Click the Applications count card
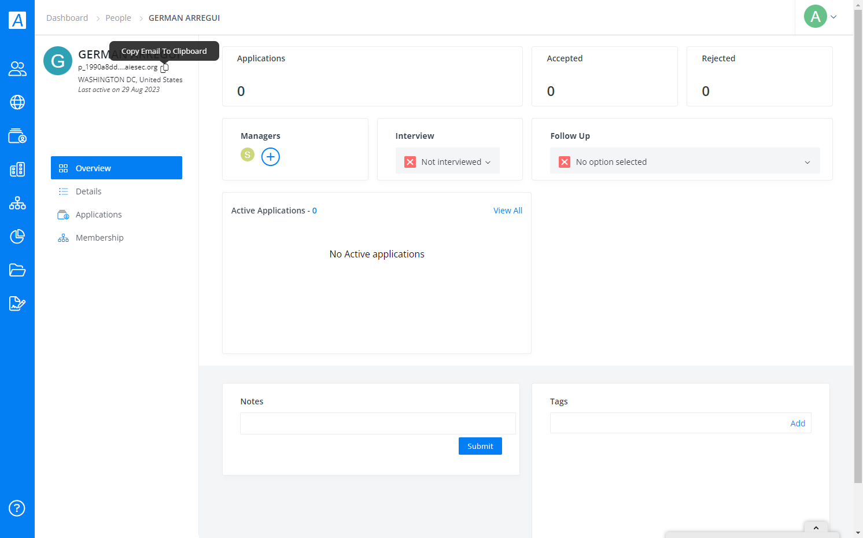The height and width of the screenshot is (538, 863). pos(373,76)
